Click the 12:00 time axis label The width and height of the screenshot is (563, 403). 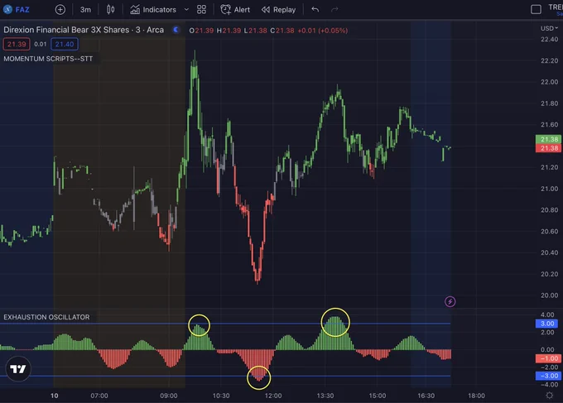(x=273, y=396)
